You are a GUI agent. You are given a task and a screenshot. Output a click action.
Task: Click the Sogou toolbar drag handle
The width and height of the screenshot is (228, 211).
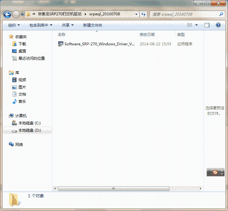coord(209,172)
